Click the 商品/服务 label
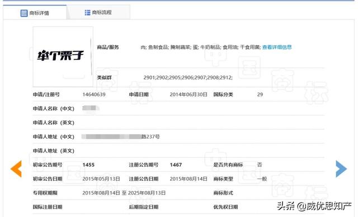This screenshot has width=358, height=217. tap(108, 47)
